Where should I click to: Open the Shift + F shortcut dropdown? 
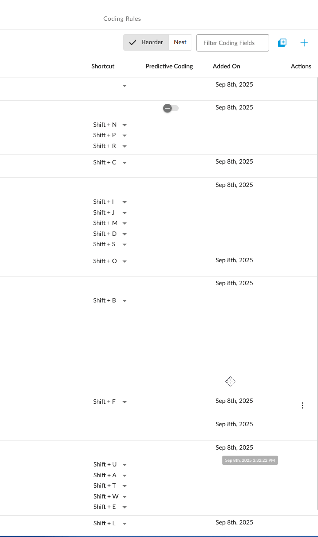[x=125, y=402]
